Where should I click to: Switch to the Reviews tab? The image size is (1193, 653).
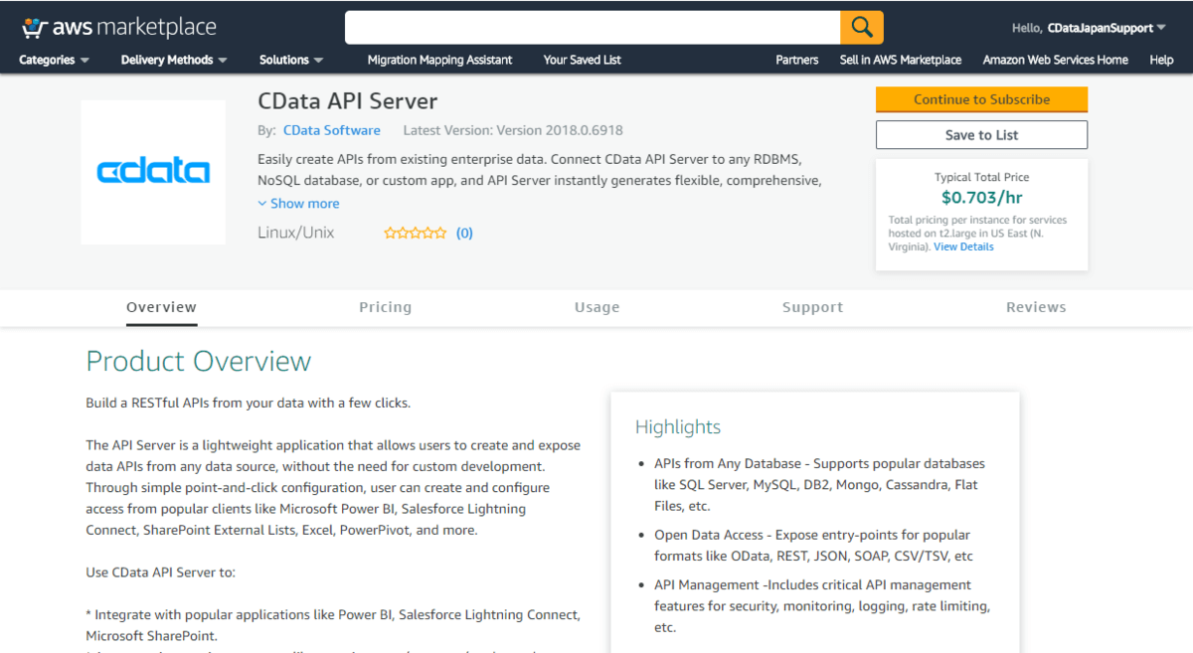tap(1036, 307)
